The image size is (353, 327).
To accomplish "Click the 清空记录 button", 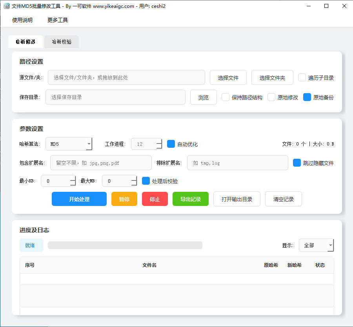I will click(x=284, y=199).
